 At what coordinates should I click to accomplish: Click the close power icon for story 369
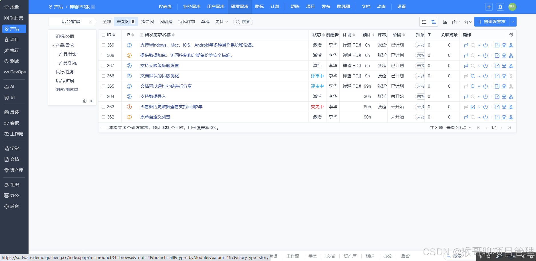coord(485,45)
